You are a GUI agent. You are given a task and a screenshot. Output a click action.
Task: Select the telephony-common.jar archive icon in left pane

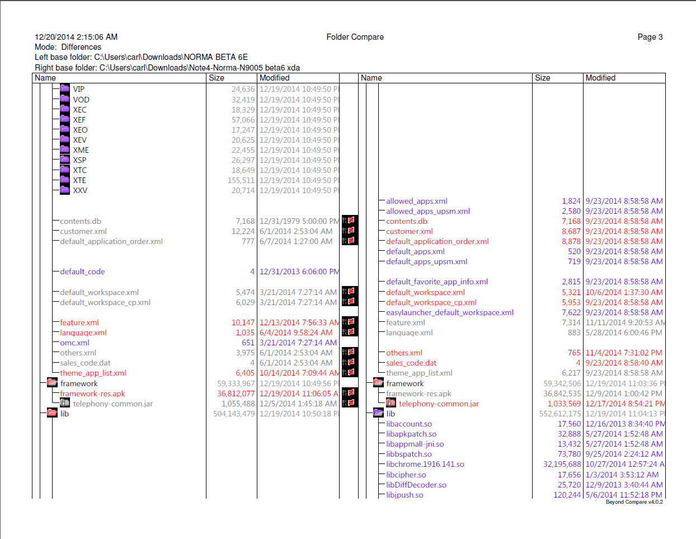[65, 403]
